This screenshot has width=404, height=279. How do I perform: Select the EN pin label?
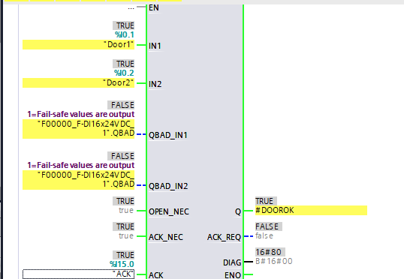coord(154,7)
